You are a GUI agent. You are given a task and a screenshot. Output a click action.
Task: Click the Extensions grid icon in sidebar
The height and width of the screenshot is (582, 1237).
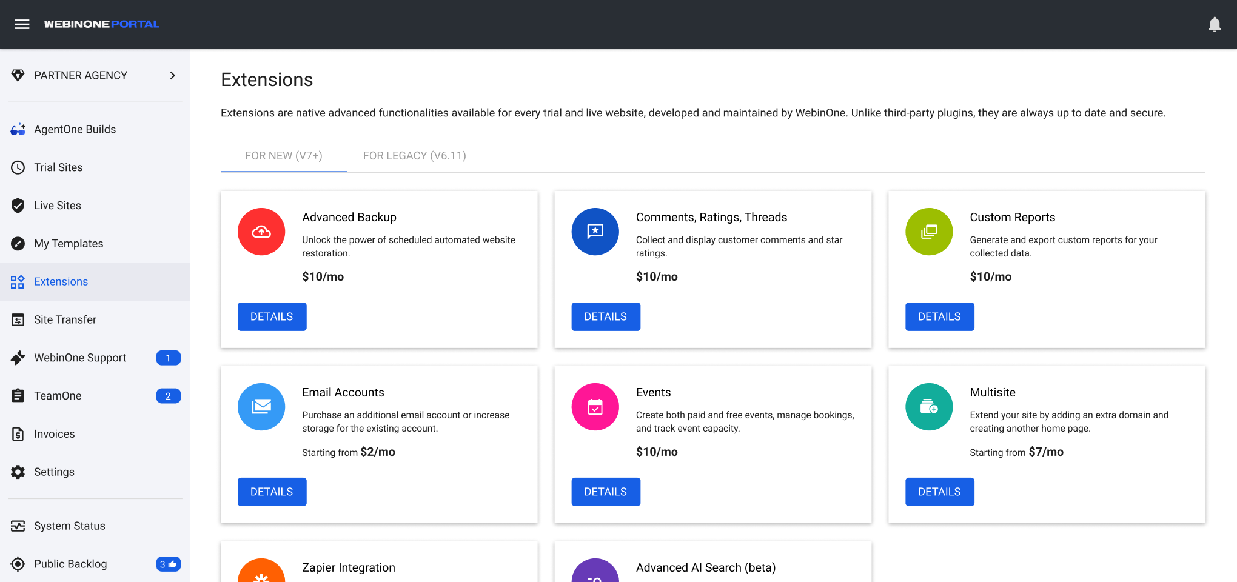pyautogui.click(x=18, y=282)
